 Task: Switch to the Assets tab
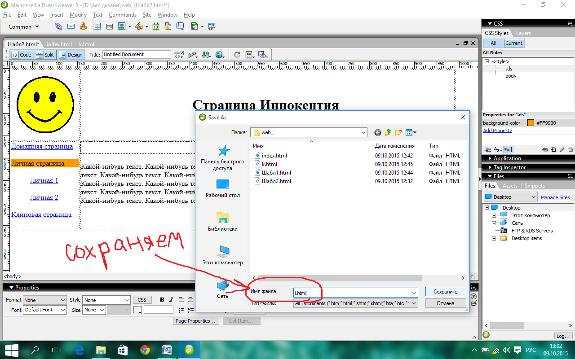[510, 186]
